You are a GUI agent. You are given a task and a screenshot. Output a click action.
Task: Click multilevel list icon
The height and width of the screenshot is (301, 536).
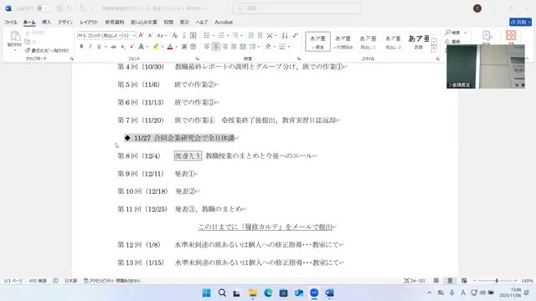point(235,35)
